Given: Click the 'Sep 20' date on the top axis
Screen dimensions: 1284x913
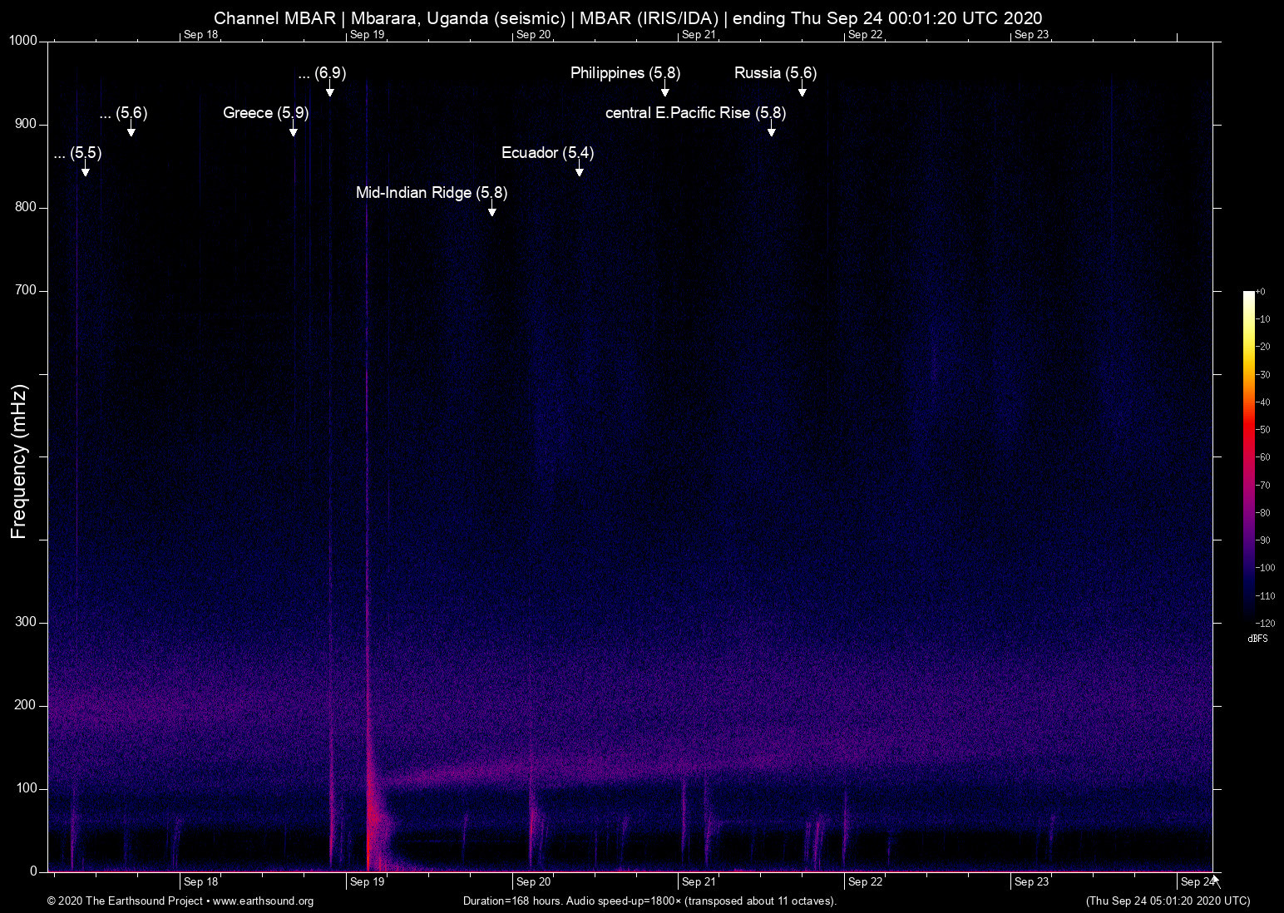Looking at the screenshot, I should pyautogui.click(x=533, y=34).
